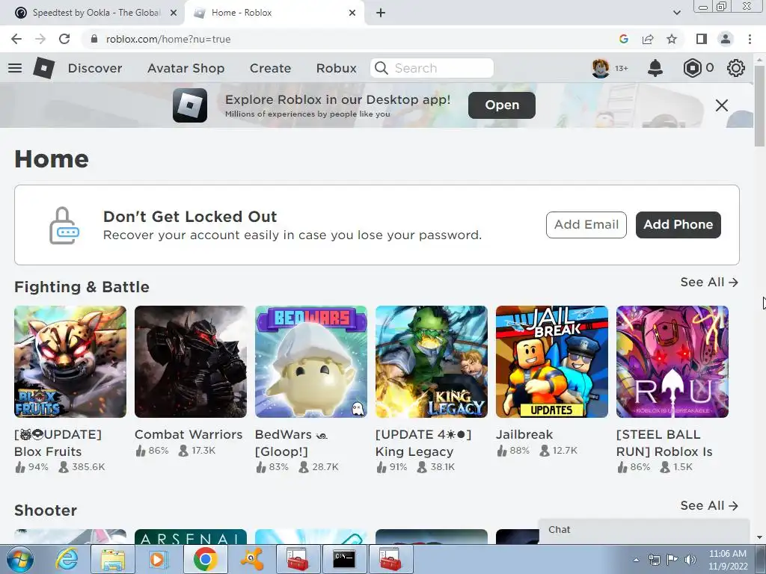Screen dimensions: 766x574
Task: Open the Chrome three-dot menu
Action: pos(750,39)
